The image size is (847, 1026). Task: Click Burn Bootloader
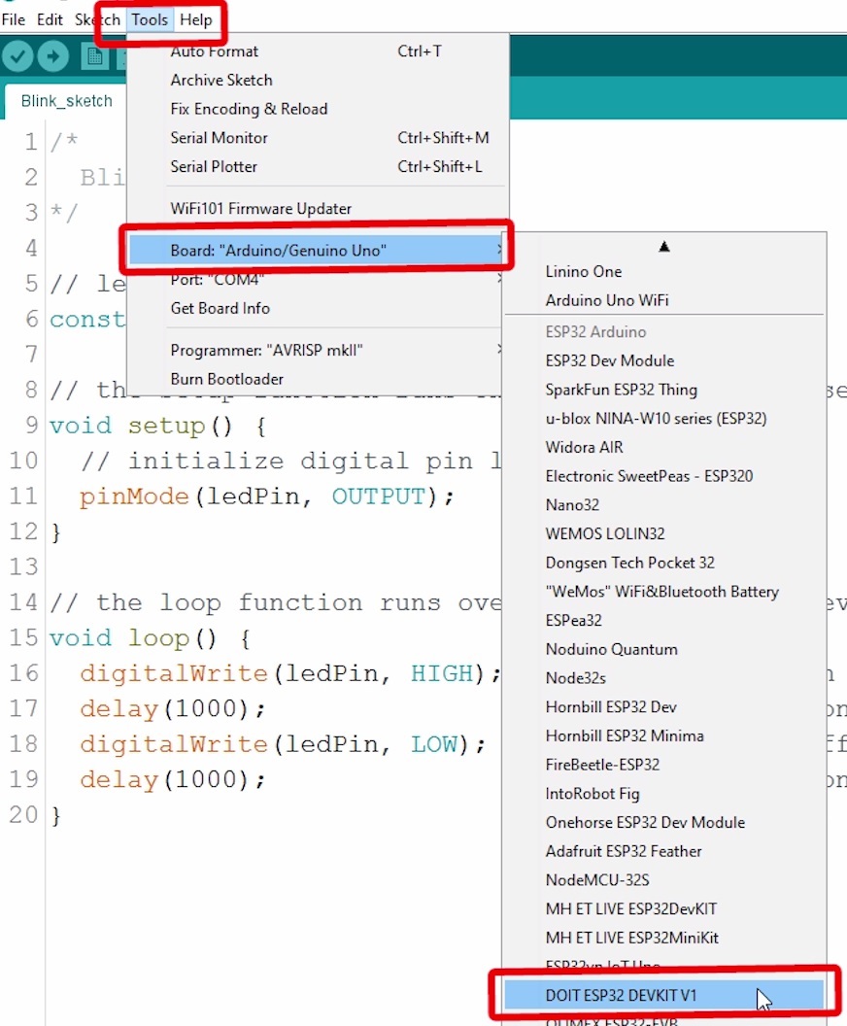[318, 379]
